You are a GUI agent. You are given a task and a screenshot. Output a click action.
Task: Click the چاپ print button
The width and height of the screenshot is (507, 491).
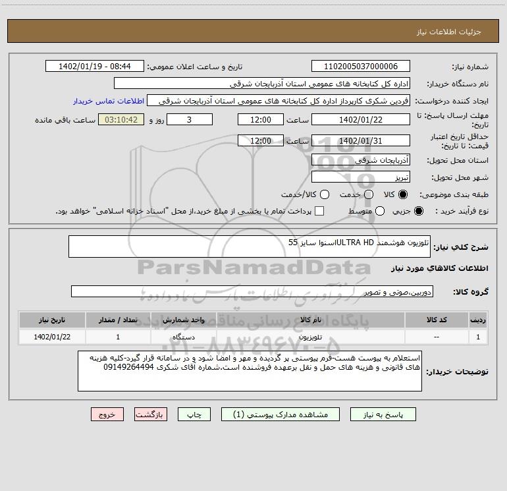pos(194,415)
